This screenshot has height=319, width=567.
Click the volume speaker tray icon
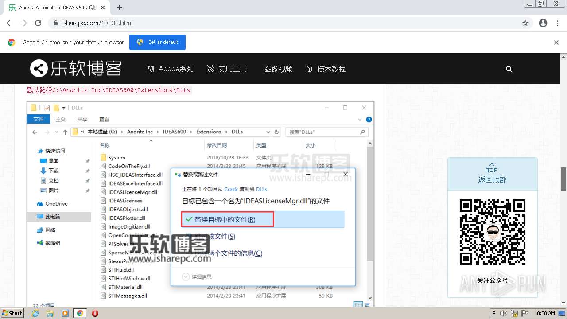pyautogui.click(x=503, y=313)
